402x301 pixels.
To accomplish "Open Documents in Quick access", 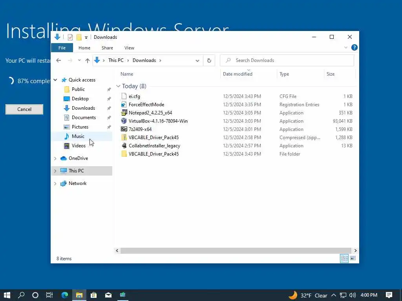I will (x=84, y=118).
